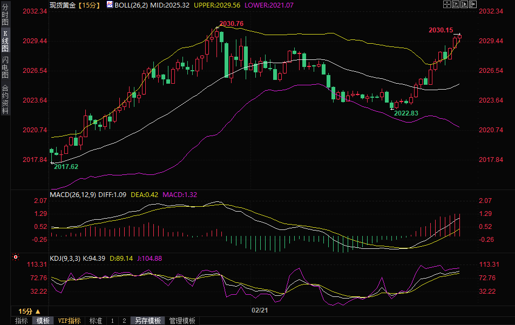This screenshot has width=515, height=325.
Task: Switch to 分时图 view in sidebar
Action: point(5,15)
